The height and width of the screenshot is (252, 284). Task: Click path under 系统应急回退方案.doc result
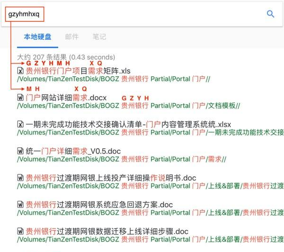[151, 213]
